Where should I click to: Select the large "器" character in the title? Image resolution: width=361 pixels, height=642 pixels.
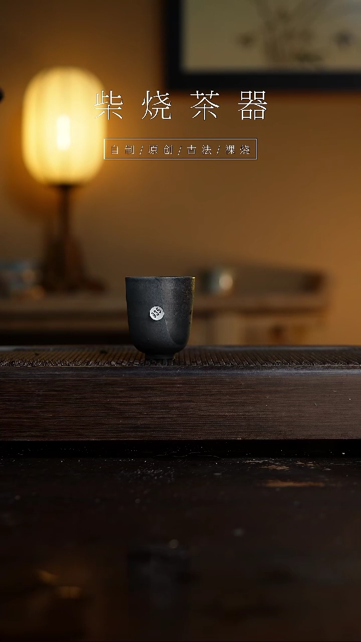coord(253,105)
